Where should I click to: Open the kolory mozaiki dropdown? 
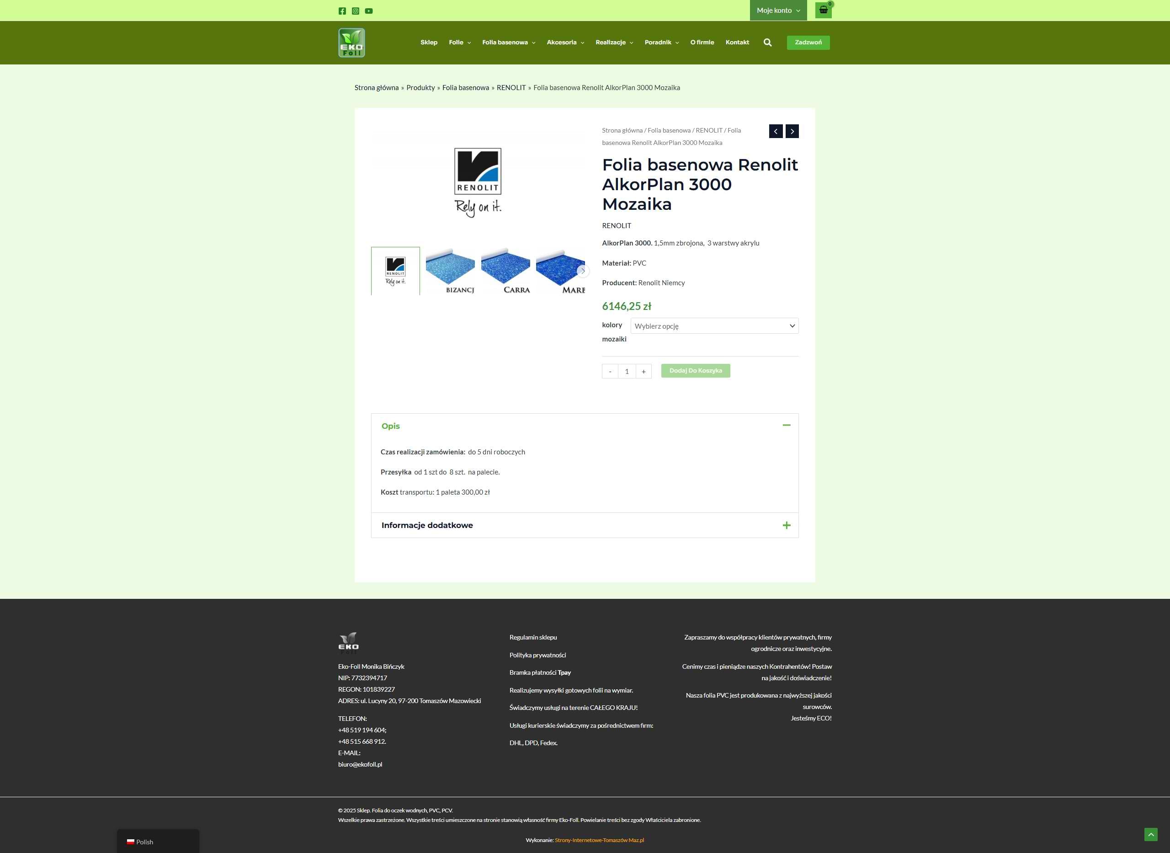click(714, 326)
